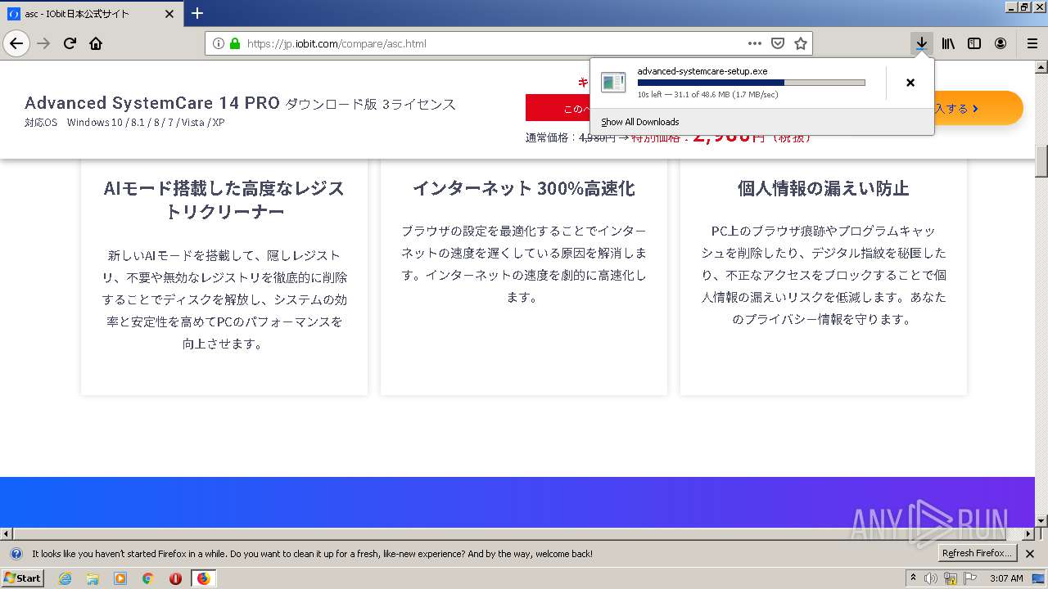
Task: Reload the current page
Action: (70, 43)
